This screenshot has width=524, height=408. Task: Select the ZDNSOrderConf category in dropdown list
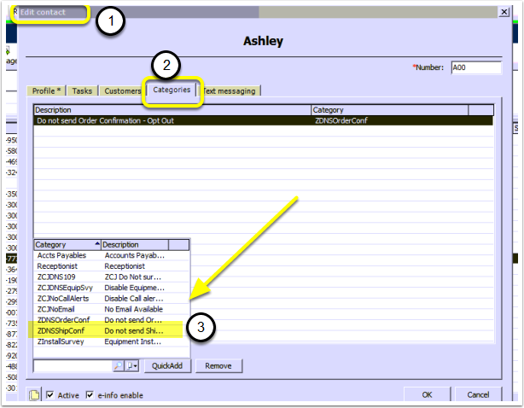tap(112, 320)
